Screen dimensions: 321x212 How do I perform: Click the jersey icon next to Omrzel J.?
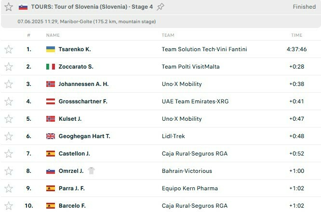point(92,171)
